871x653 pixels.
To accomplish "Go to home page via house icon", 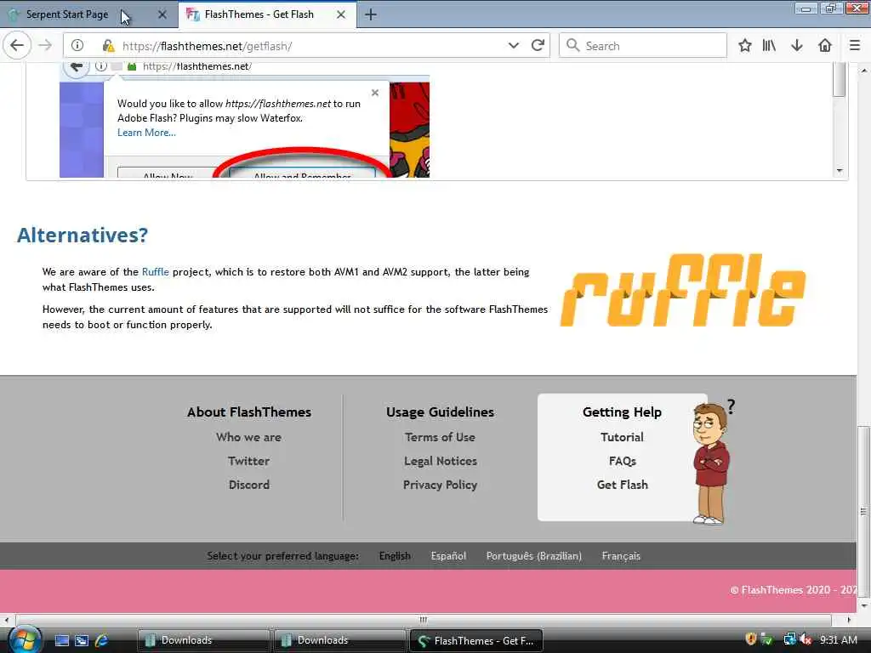I will pyautogui.click(x=825, y=46).
